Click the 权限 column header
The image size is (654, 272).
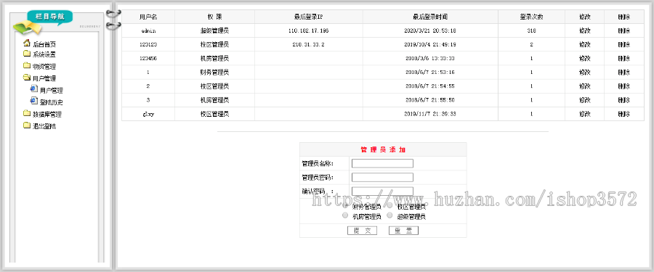tap(214, 17)
